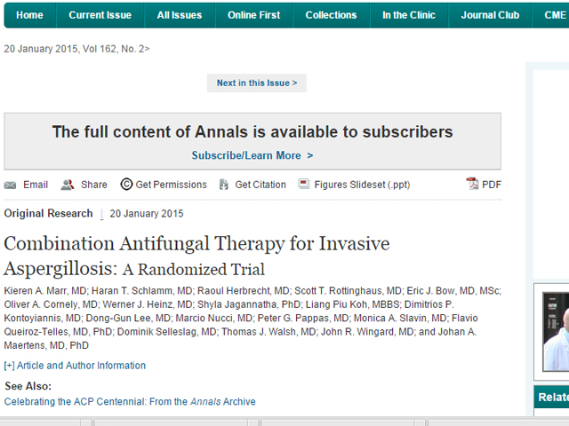
Task: Click the Figures Slideset presentation icon
Action: point(304,184)
